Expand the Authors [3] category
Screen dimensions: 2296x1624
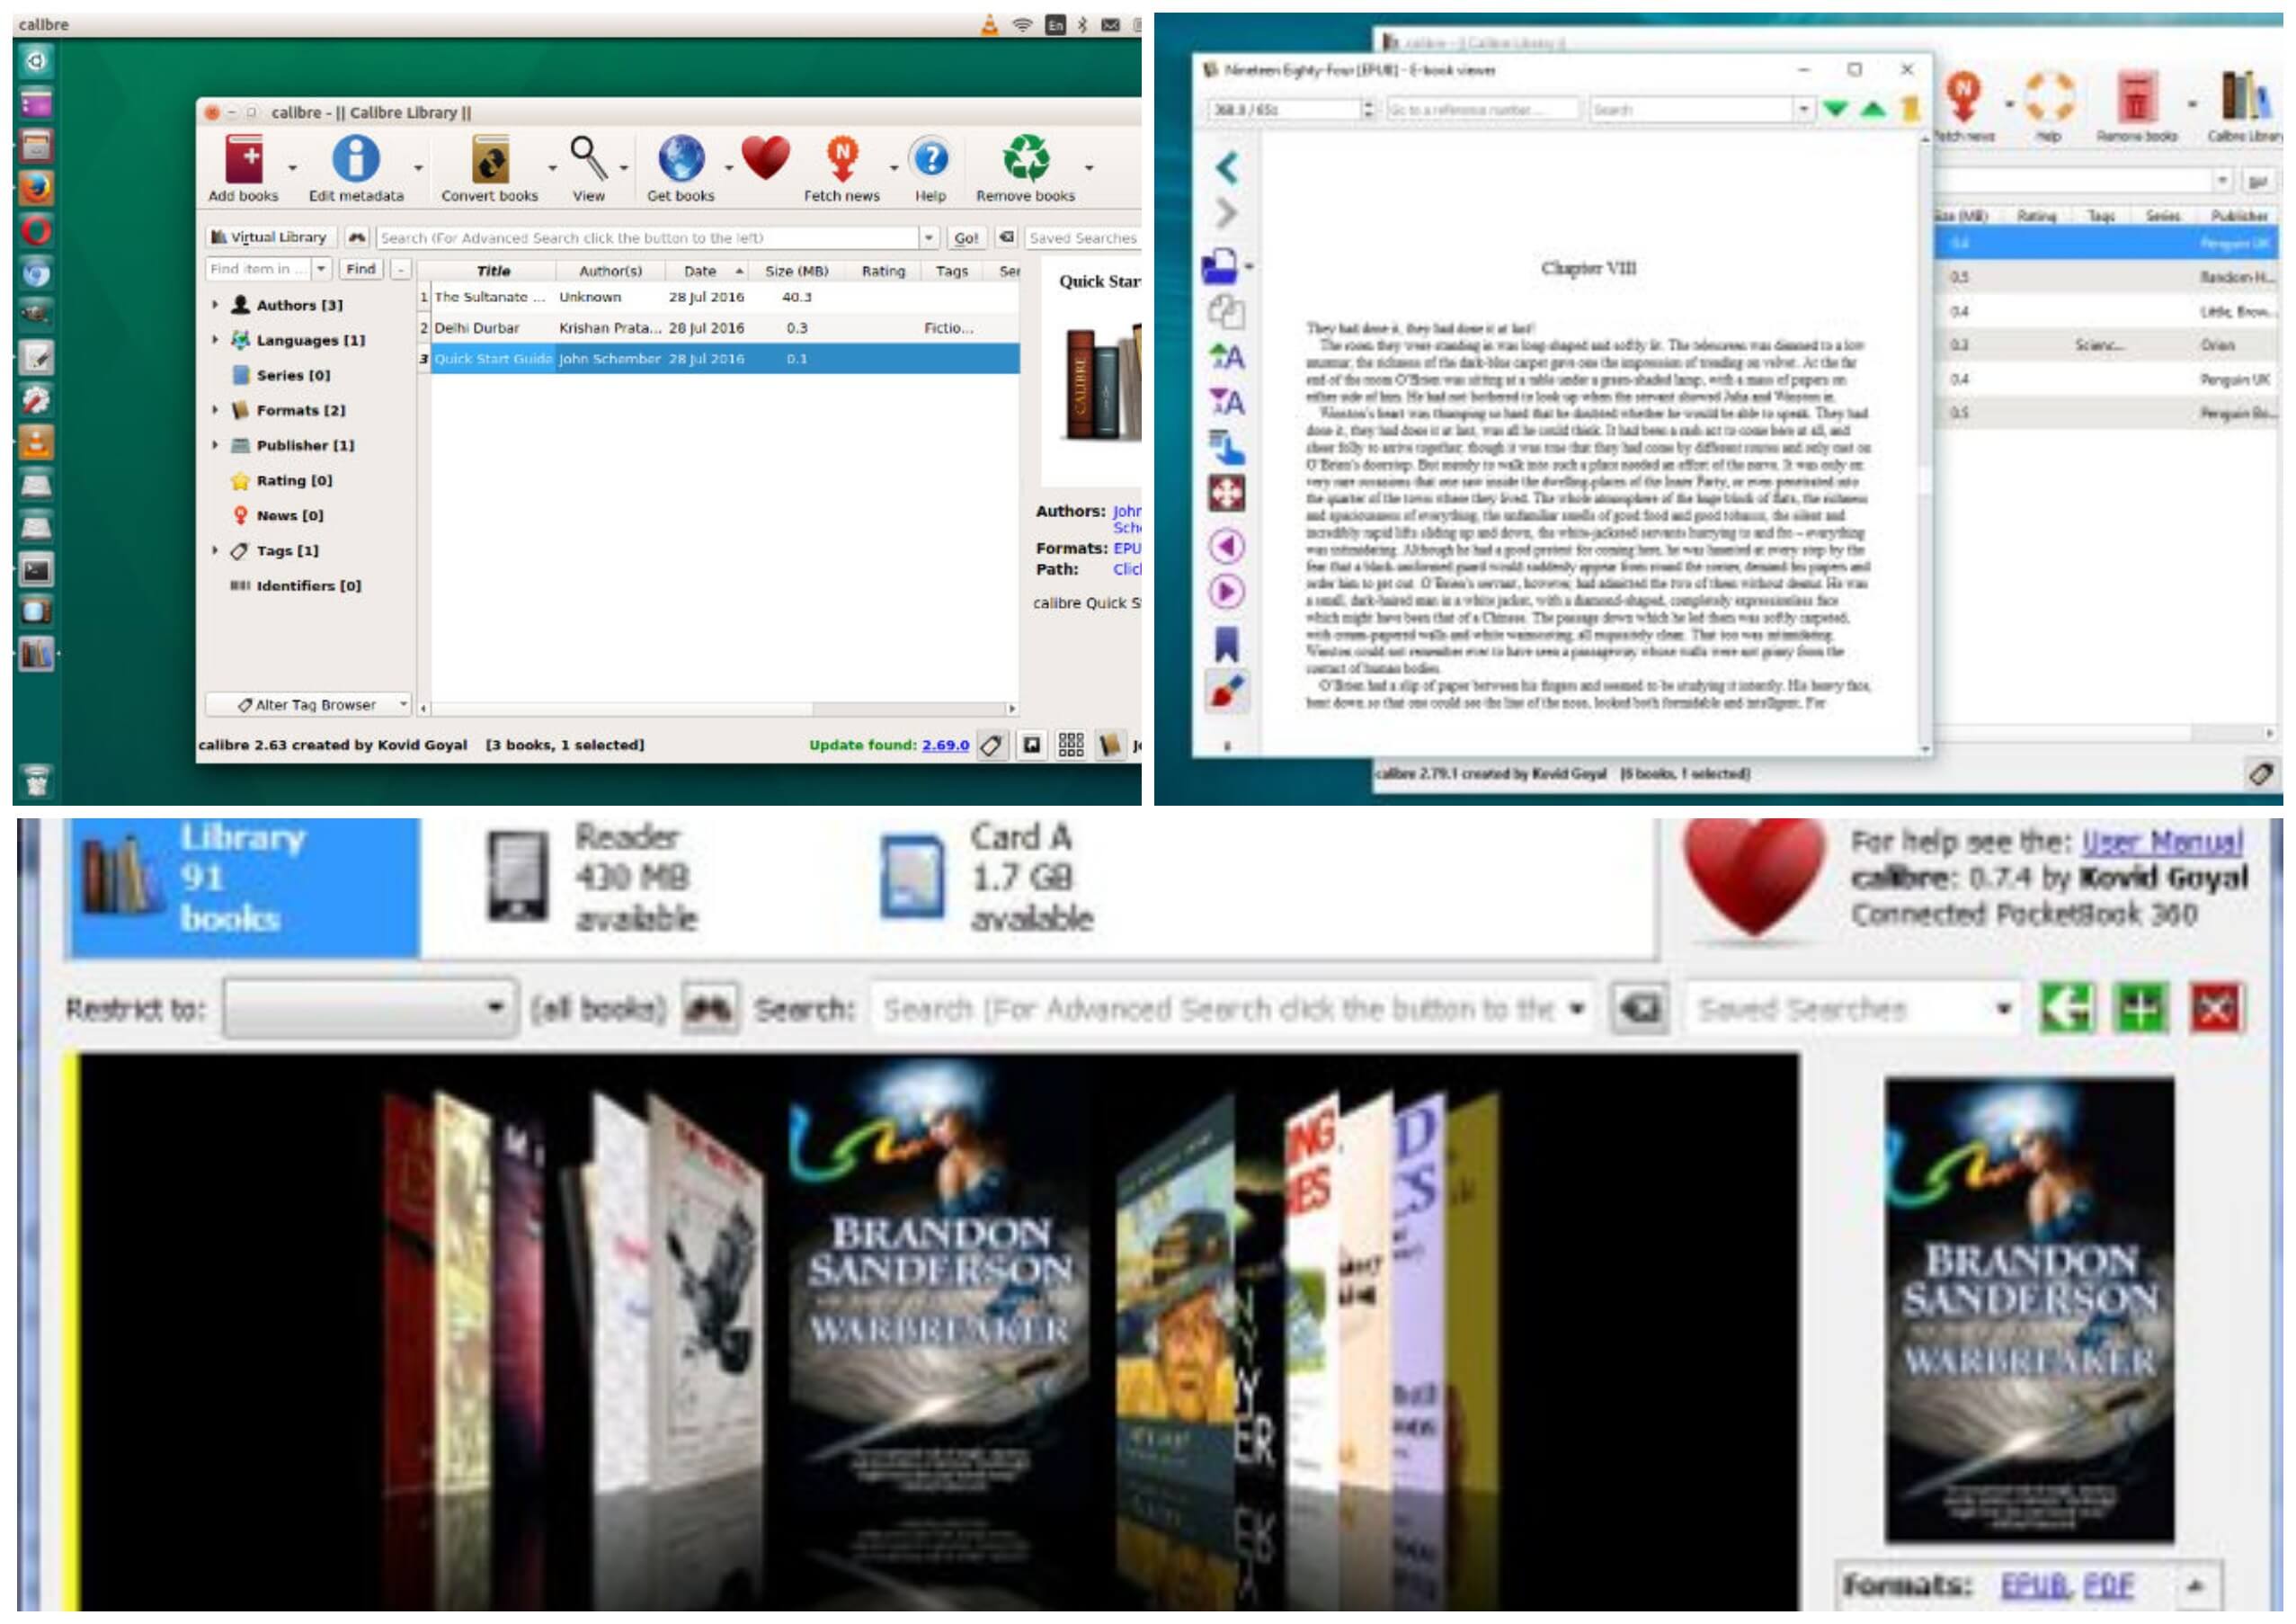(215, 304)
